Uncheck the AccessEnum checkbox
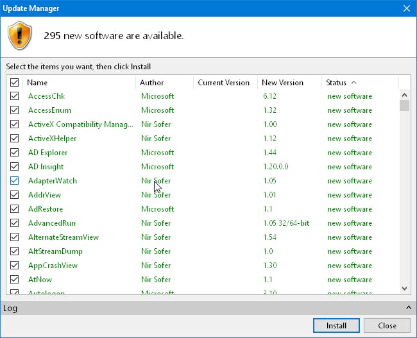The height and width of the screenshot is (338, 417). pyautogui.click(x=14, y=110)
